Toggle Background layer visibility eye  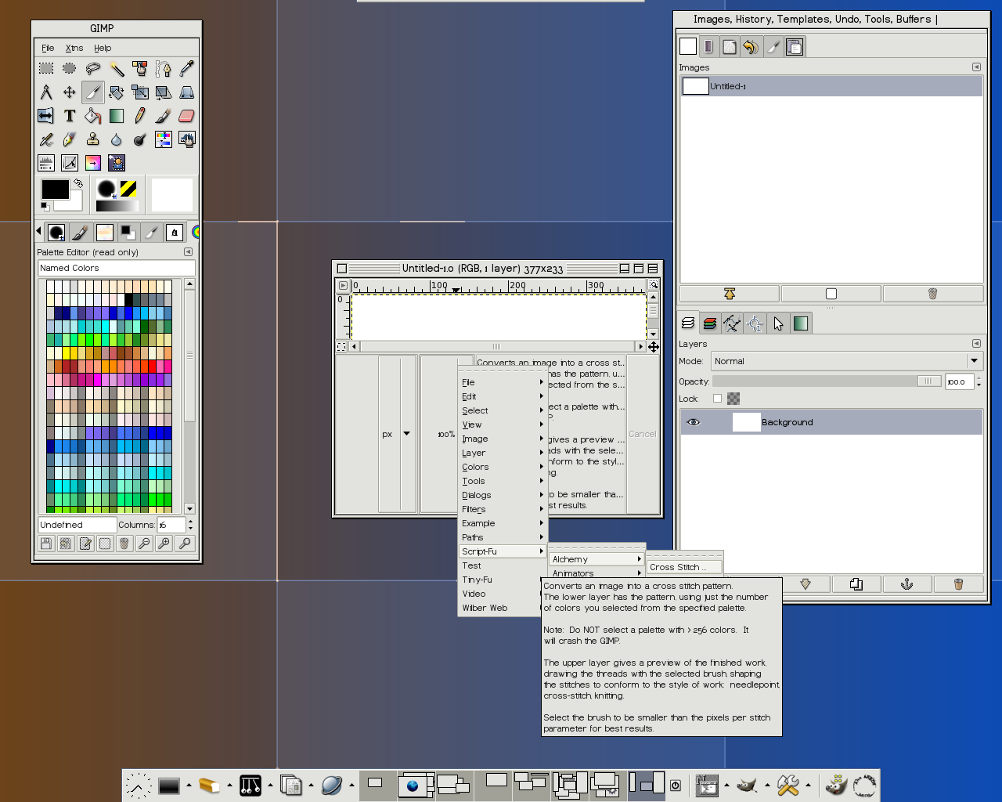pos(694,422)
